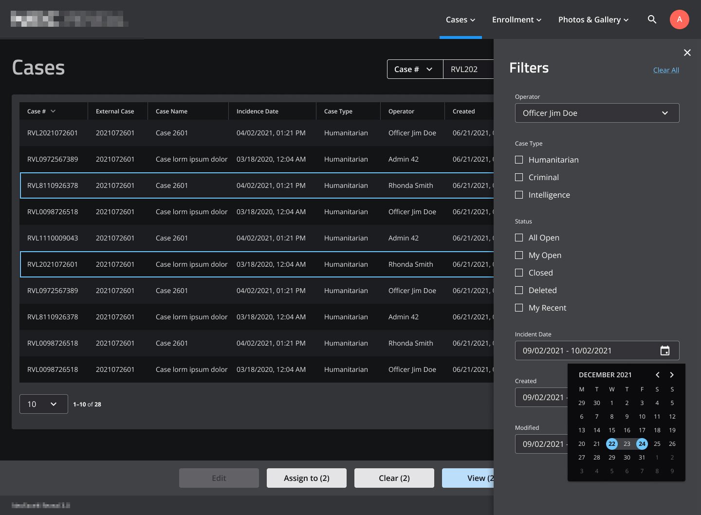Open the Enrollment menu
This screenshot has height=515, width=701.
(x=517, y=19)
